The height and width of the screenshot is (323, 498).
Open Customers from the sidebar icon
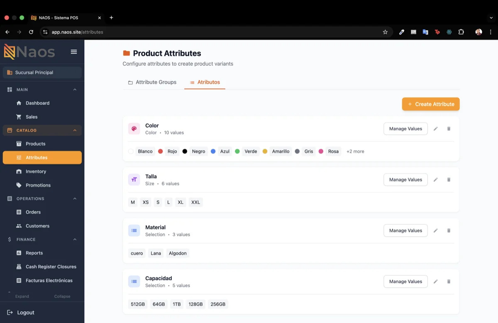pos(20,226)
